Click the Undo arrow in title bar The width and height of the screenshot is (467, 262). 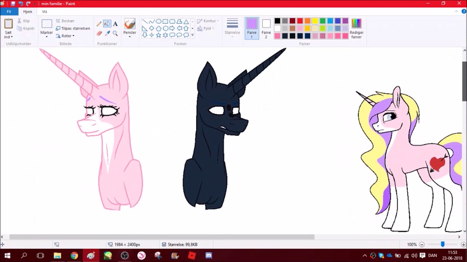[20, 4]
